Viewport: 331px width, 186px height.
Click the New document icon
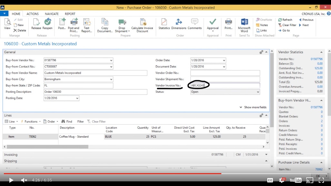(x=19, y=25)
